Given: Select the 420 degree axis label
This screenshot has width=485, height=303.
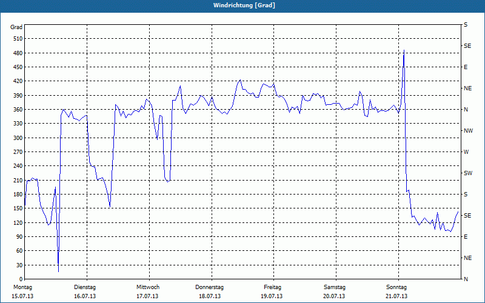Looking at the screenshot, I should (18, 81).
